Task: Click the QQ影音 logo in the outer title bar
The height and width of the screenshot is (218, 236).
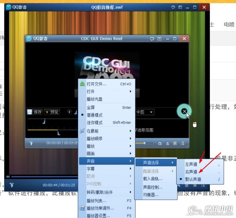Action: point(9,7)
